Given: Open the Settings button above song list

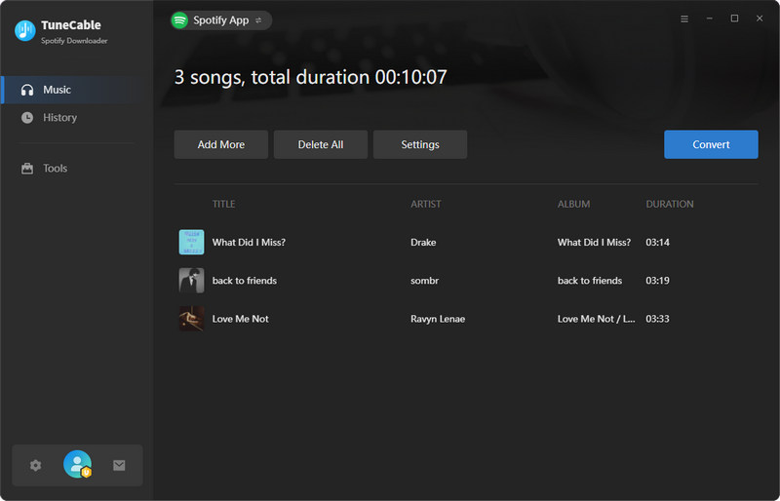Looking at the screenshot, I should [x=420, y=144].
